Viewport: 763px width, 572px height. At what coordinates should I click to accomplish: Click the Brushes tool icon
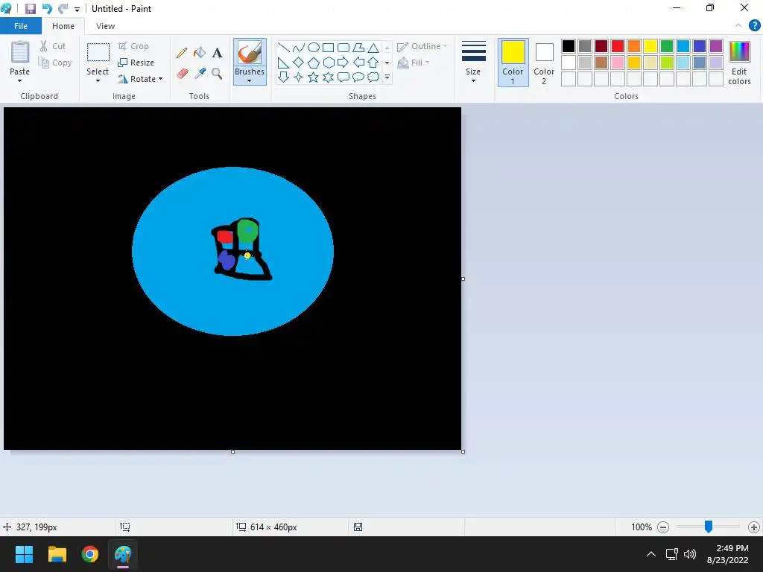pyautogui.click(x=250, y=53)
